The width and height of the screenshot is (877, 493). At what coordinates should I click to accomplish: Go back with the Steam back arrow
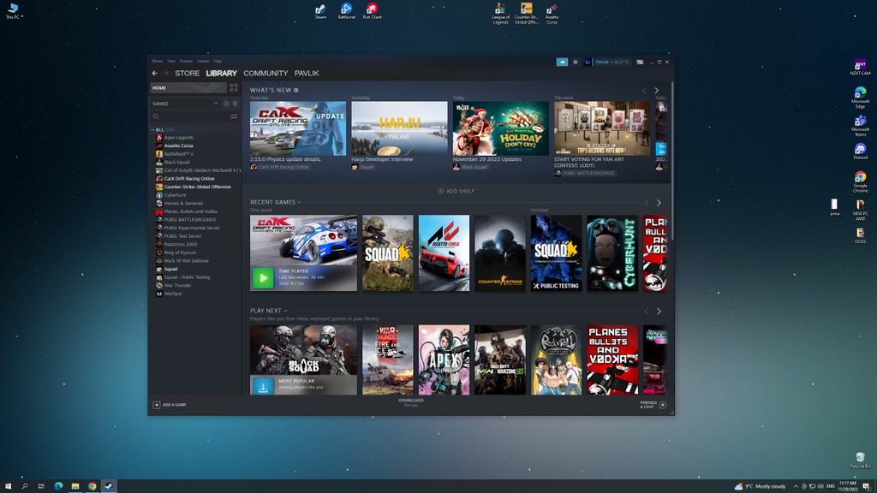tap(155, 74)
